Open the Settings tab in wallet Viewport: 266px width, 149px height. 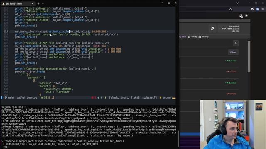pyautogui.click(x=203, y=37)
